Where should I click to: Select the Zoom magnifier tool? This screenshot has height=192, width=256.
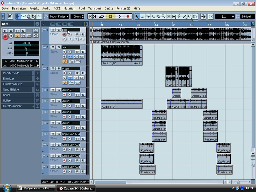[x=163, y=16]
